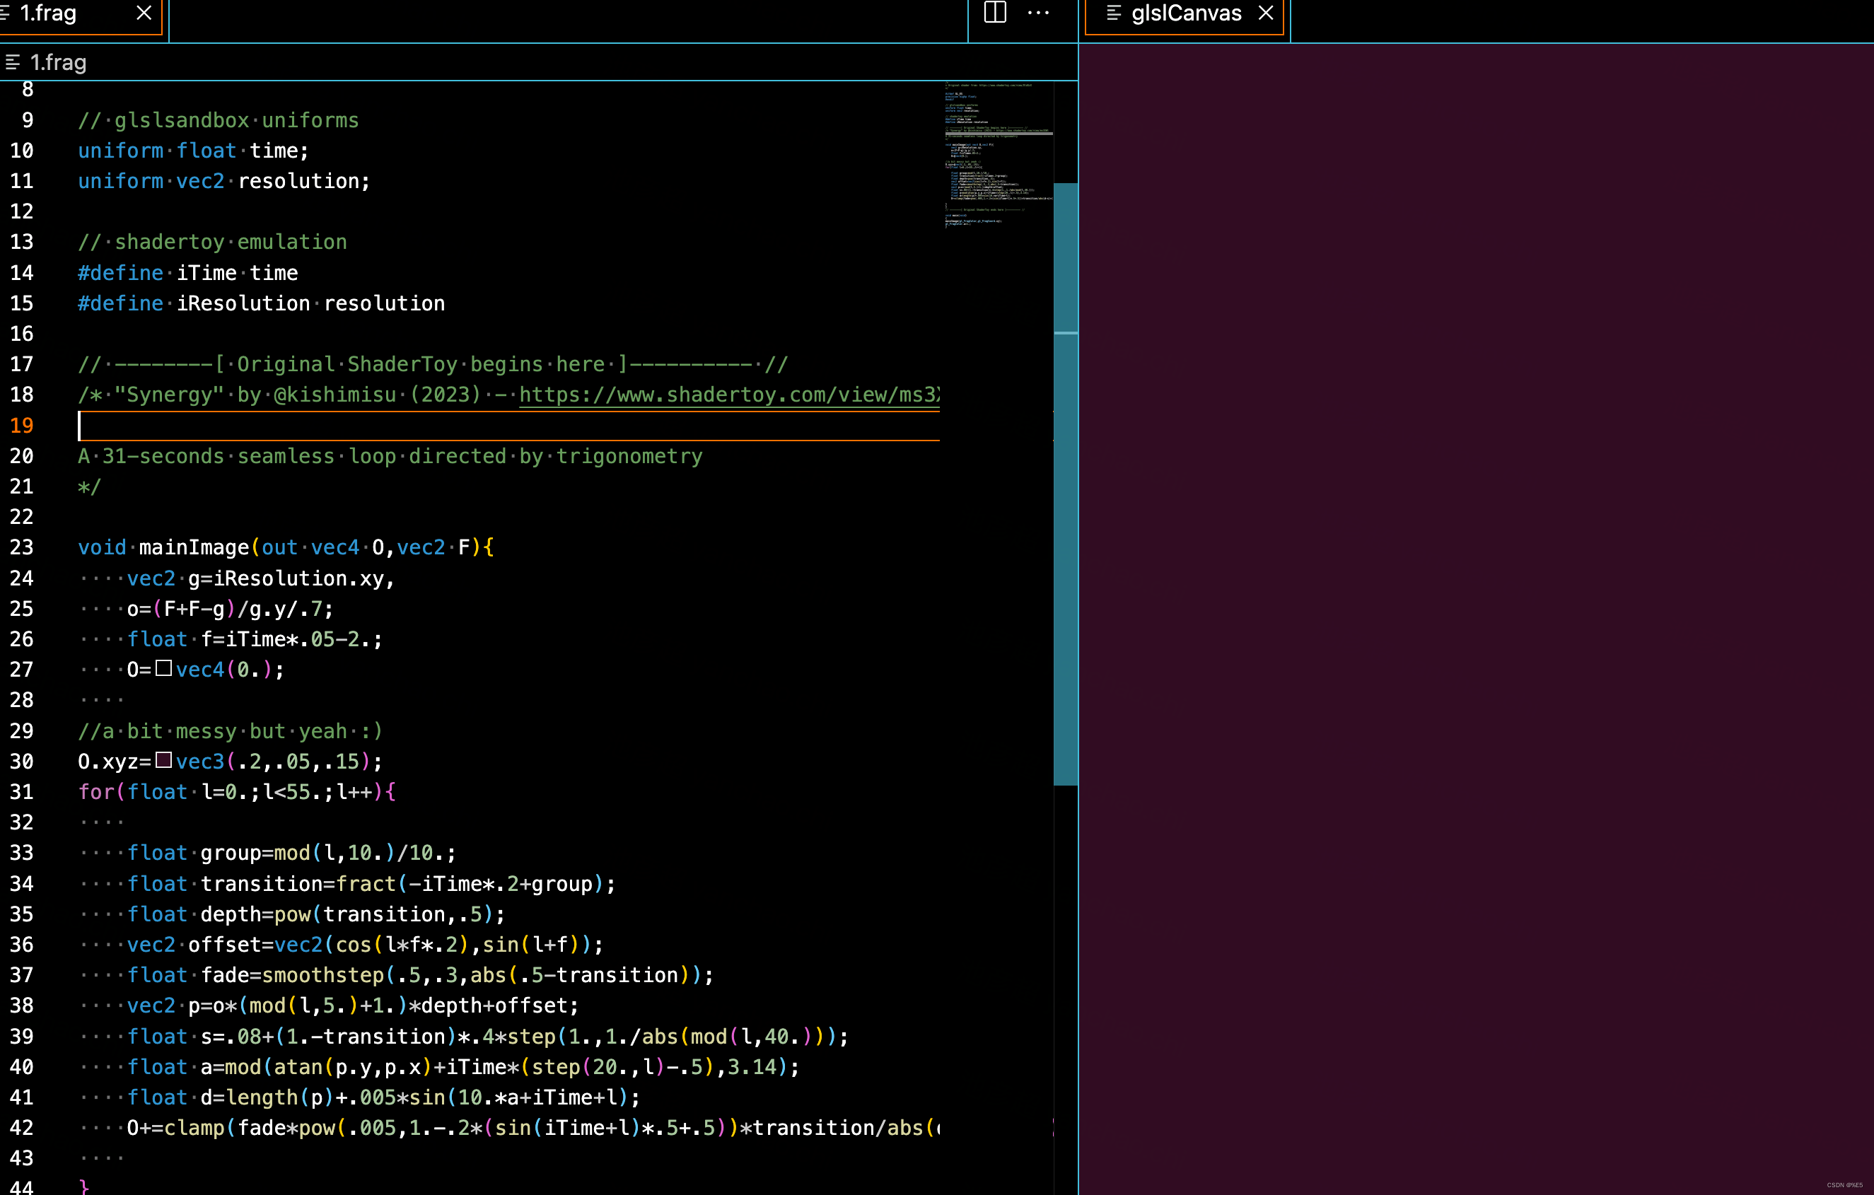Open the shadertoy.com link in the comment

click(x=728, y=395)
